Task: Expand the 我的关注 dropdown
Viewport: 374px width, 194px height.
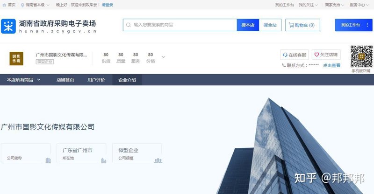Action: click(309, 5)
